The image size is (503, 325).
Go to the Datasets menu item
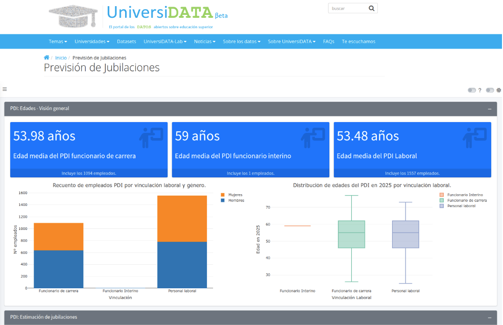[x=126, y=41]
